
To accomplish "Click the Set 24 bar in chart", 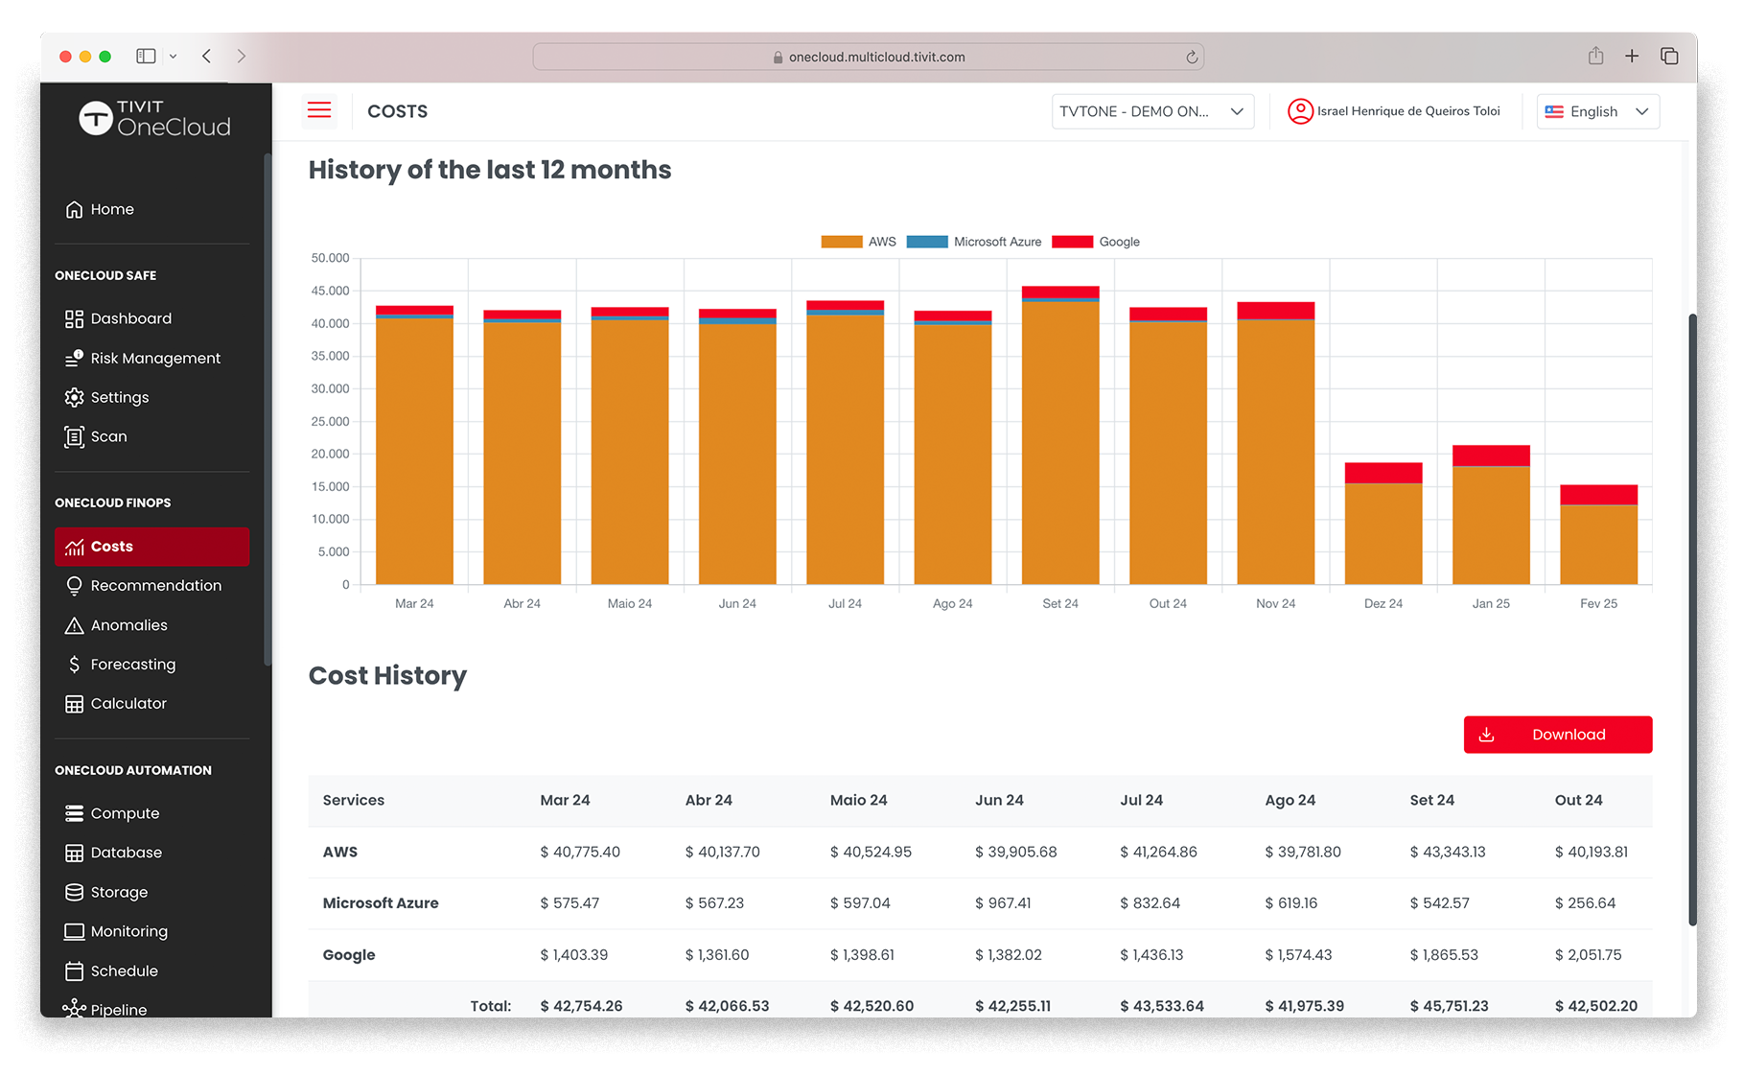I will (x=1060, y=435).
